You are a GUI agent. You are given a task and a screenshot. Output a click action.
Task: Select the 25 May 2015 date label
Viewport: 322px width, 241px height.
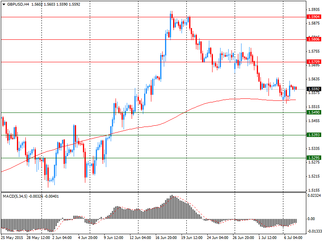tap(12, 238)
